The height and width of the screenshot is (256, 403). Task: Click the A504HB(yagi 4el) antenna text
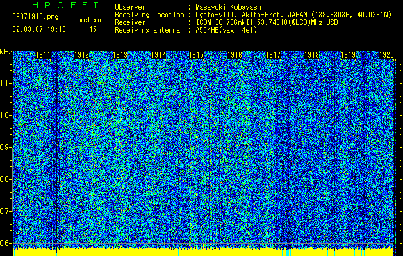pos(226,30)
